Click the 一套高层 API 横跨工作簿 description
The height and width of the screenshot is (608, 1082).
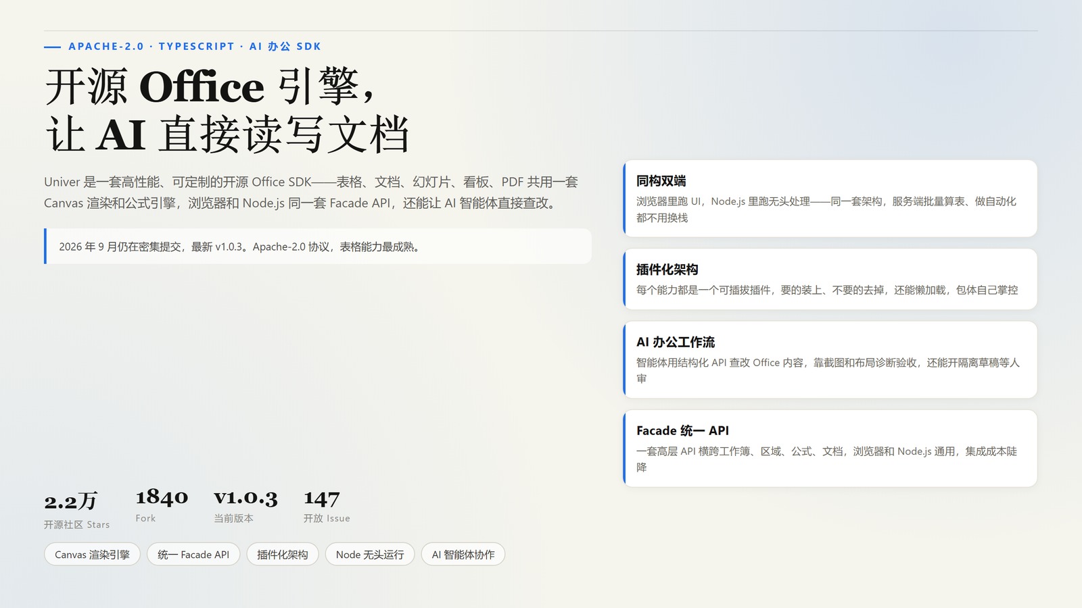point(826,459)
